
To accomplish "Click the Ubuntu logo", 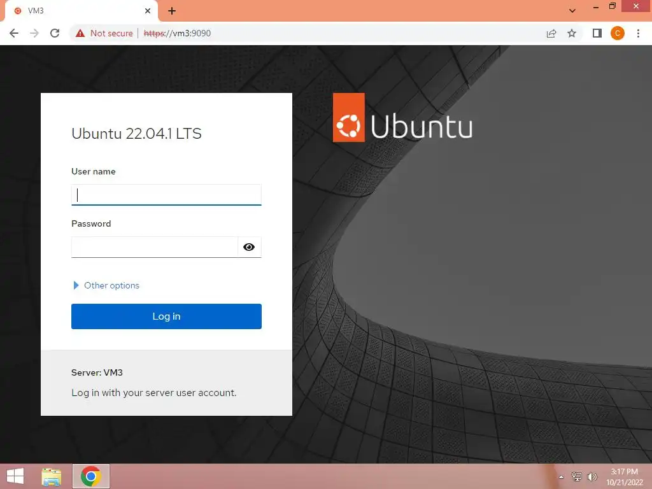I will (402, 118).
